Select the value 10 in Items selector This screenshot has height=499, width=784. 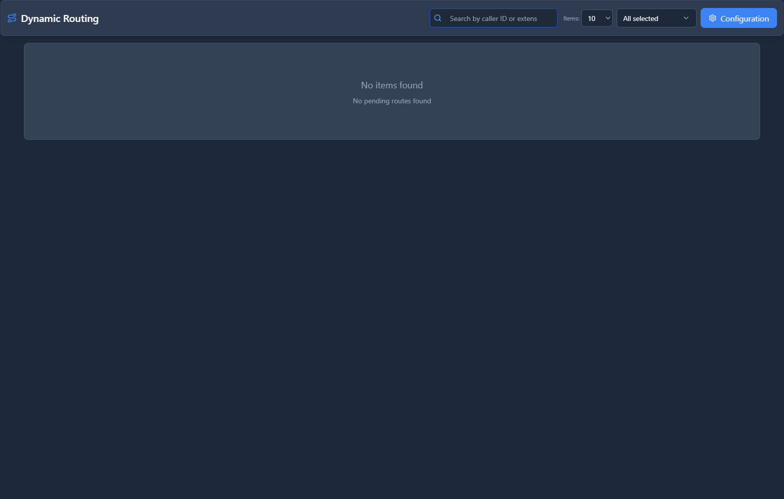coord(592,18)
